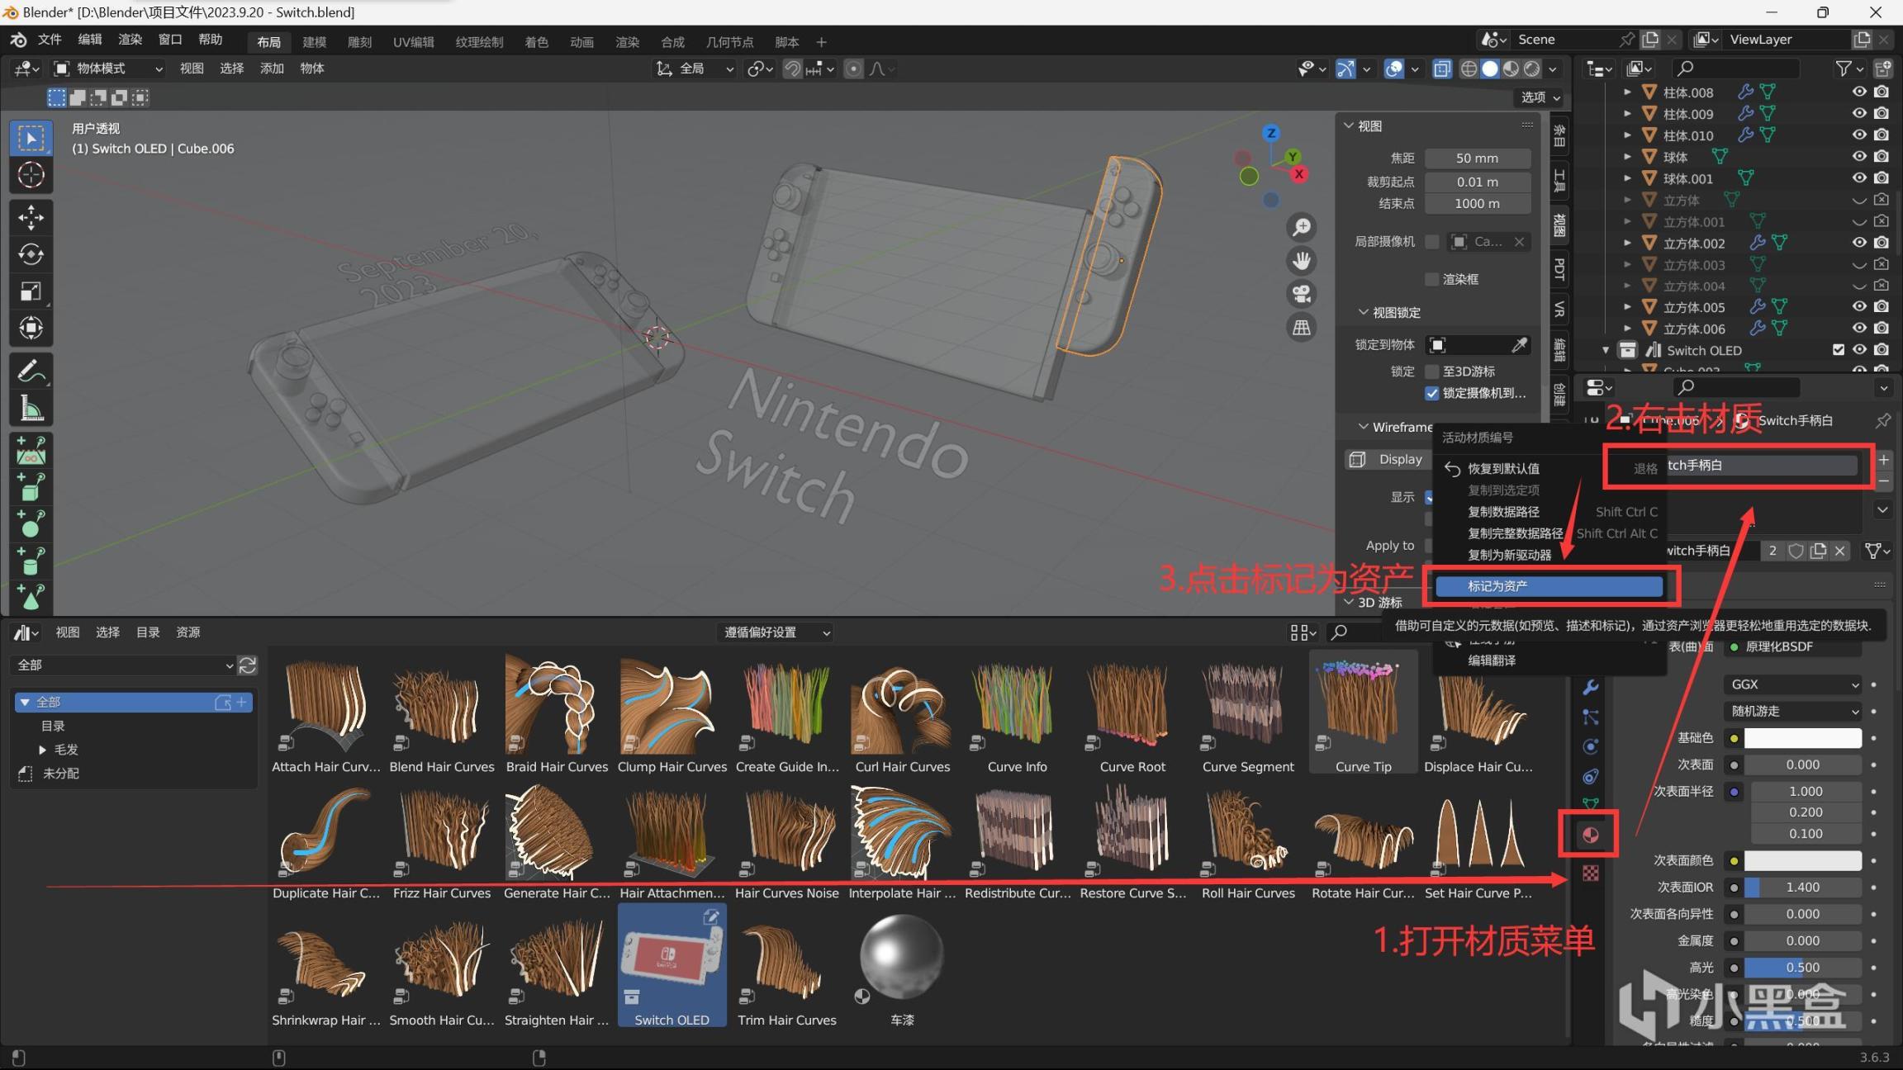
Task: Open the 物体模式 mode dropdown
Action: [108, 69]
